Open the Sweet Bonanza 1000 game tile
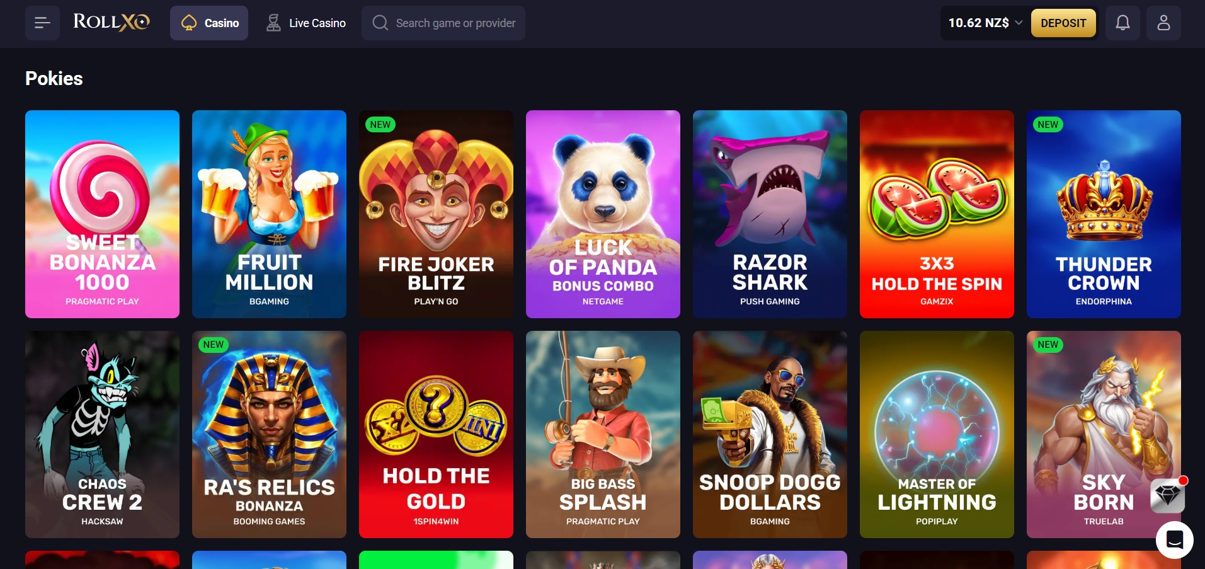Image resolution: width=1205 pixels, height=569 pixels. tap(102, 214)
